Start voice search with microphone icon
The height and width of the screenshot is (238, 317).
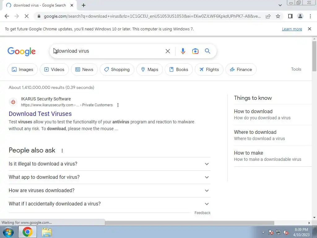pos(183,51)
